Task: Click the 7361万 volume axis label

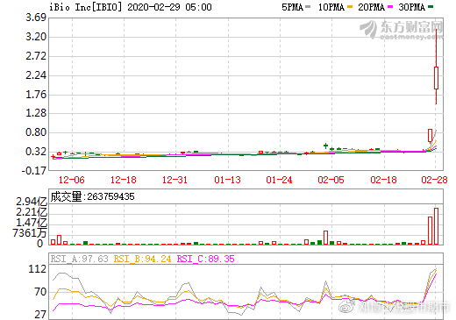Action: (x=30, y=233)
